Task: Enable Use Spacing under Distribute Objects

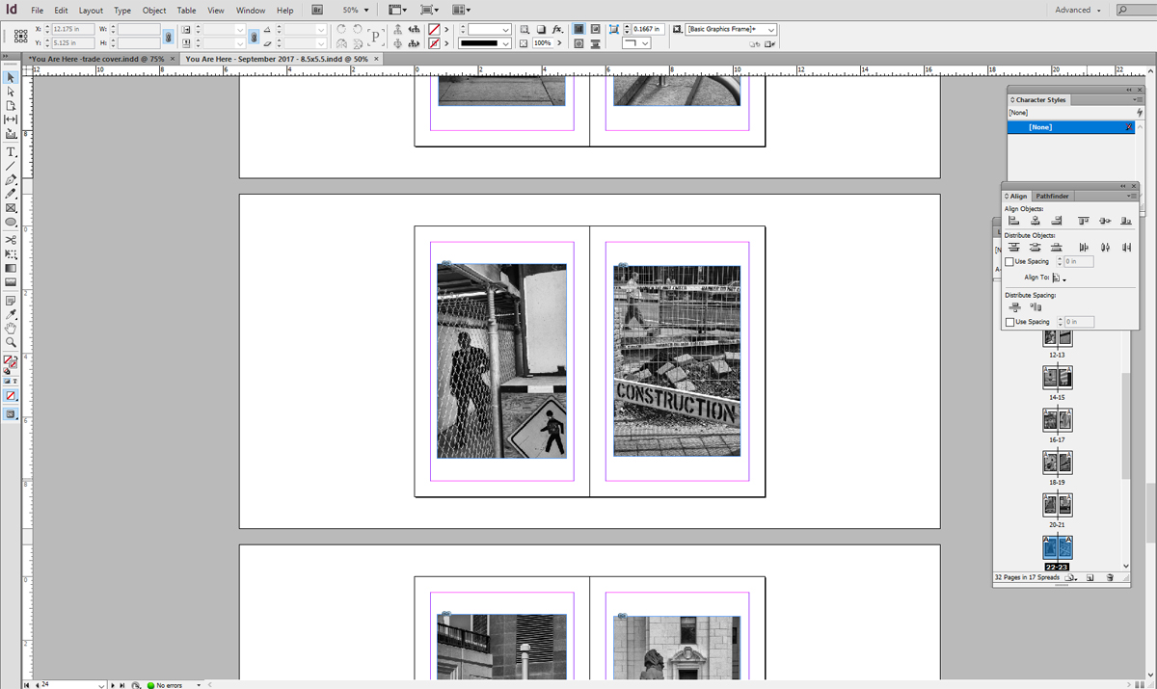Action: [1009, 262]
